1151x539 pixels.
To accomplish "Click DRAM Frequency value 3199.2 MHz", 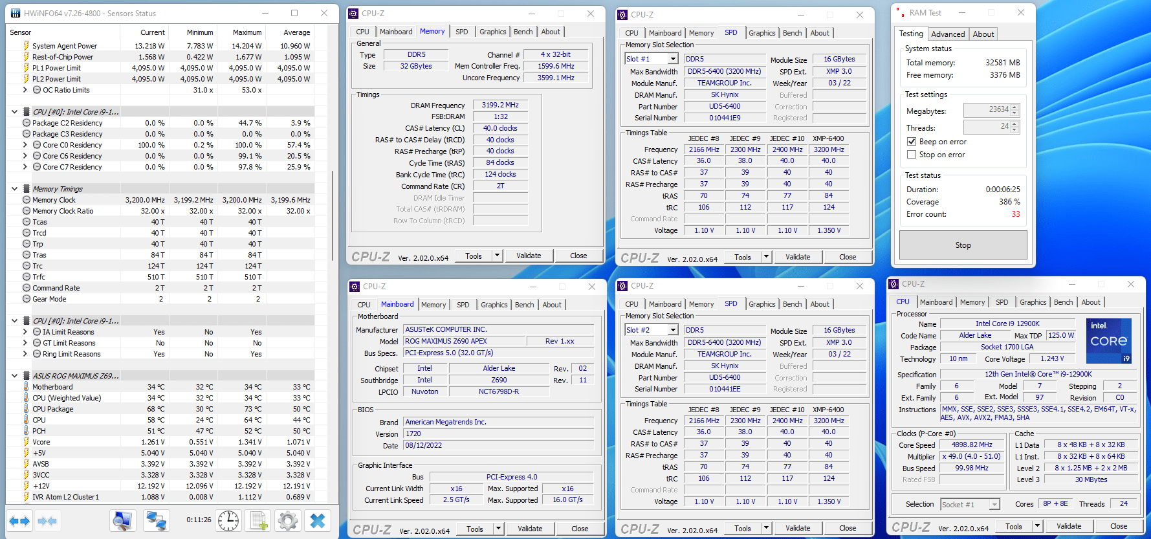I will click(x=500, y=105).
